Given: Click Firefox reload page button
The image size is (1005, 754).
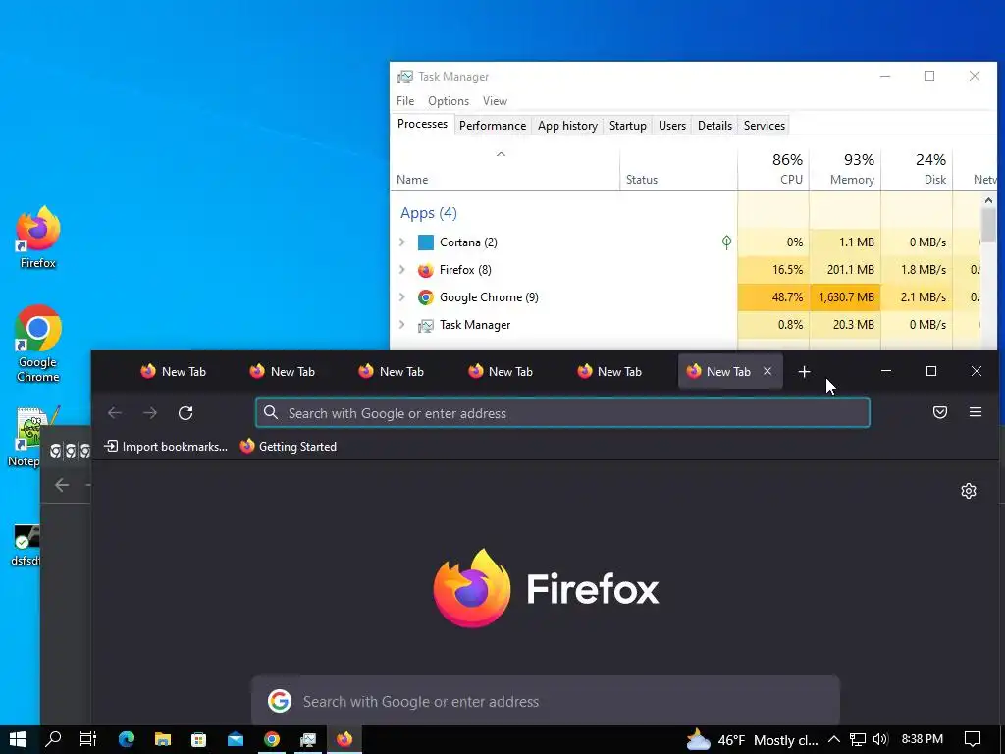Looking at the screenshot, I should [x=185, y=413].
